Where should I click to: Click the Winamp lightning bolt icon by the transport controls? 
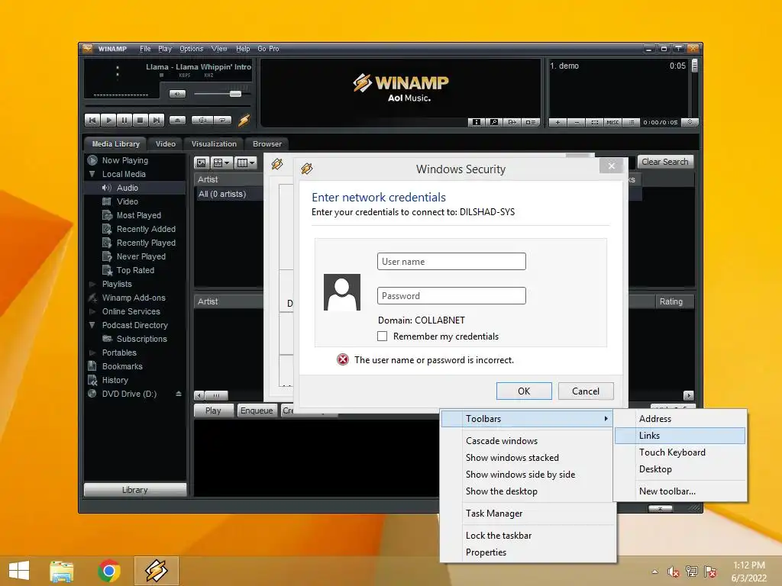244,120
